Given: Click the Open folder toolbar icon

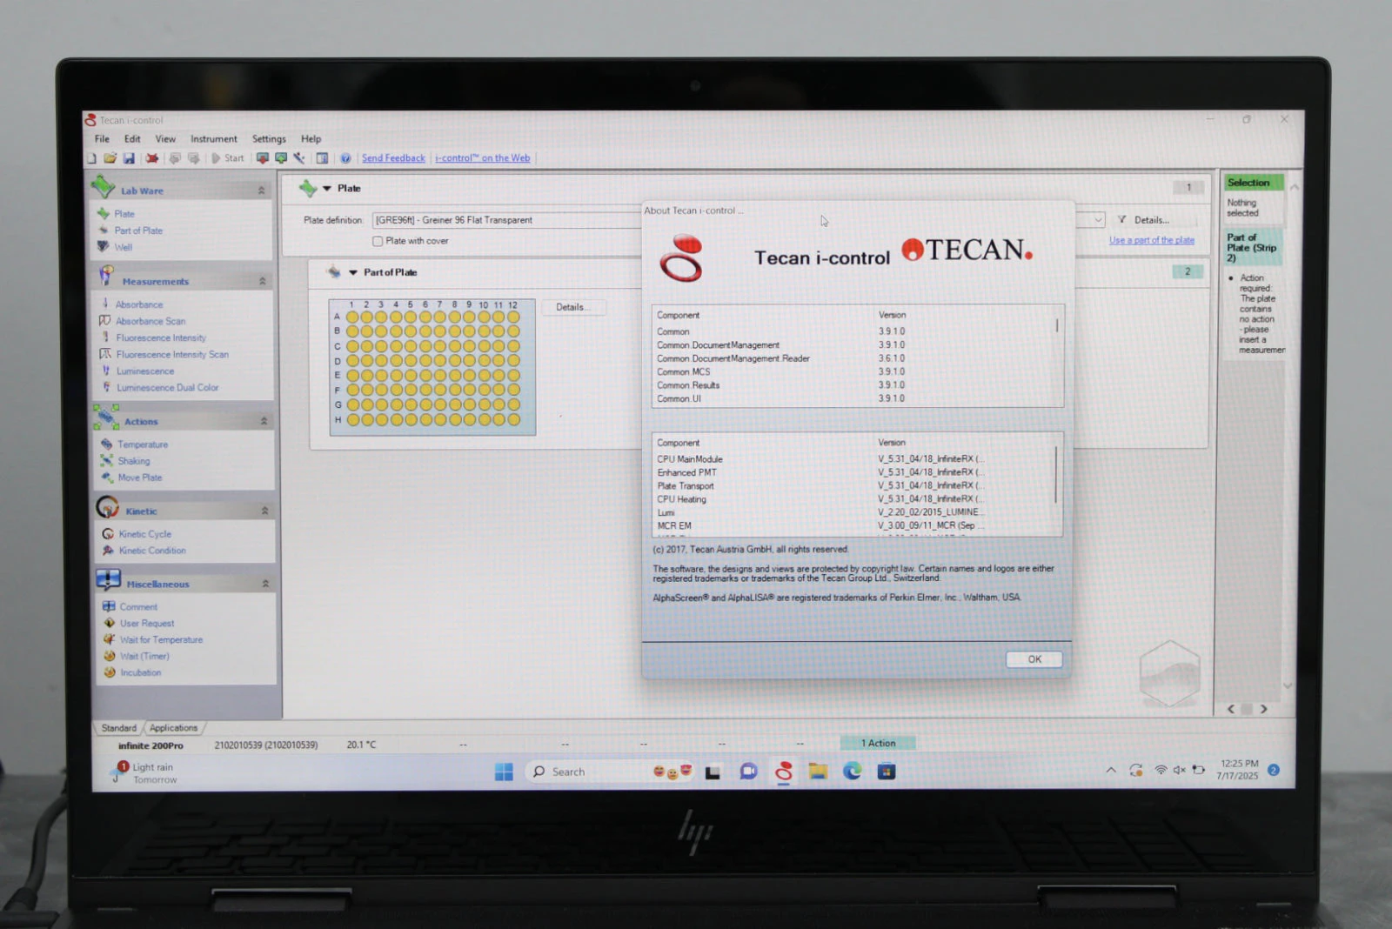Looking at the screenshot, I should [110, 158].
